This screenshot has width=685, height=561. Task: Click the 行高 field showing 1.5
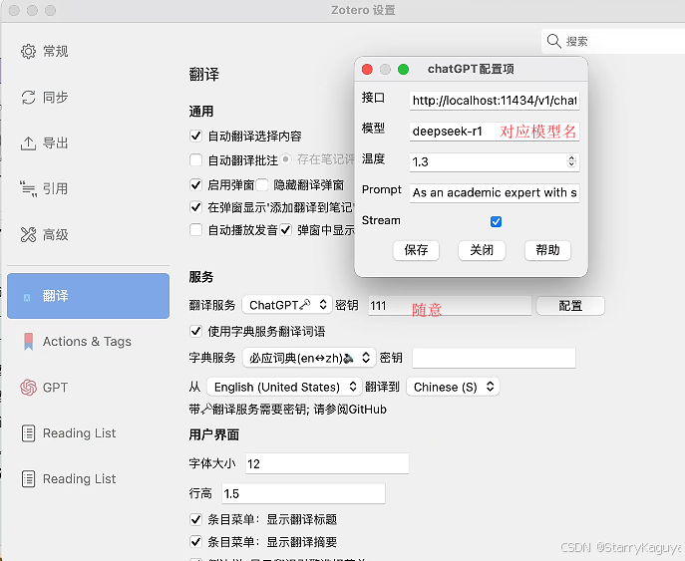(x=304, y=494)
